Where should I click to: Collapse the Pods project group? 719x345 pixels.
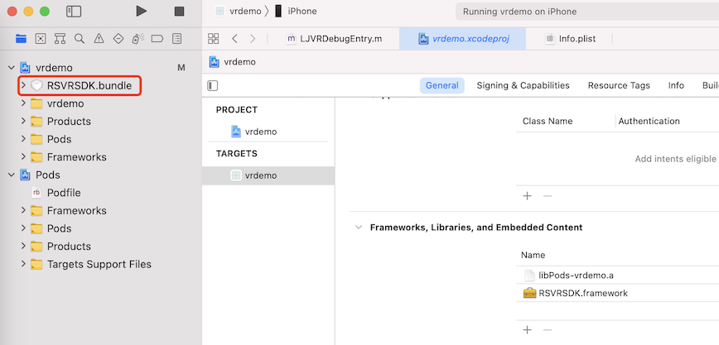[12, 175]
